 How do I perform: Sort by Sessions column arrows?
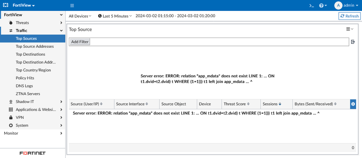pyautogui.click(x=280, y=104)
